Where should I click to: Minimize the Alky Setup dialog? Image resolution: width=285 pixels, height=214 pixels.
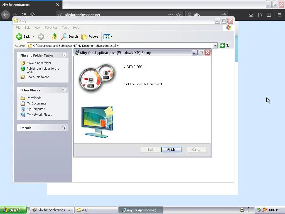pyautogui.click(x=195, y=53)
